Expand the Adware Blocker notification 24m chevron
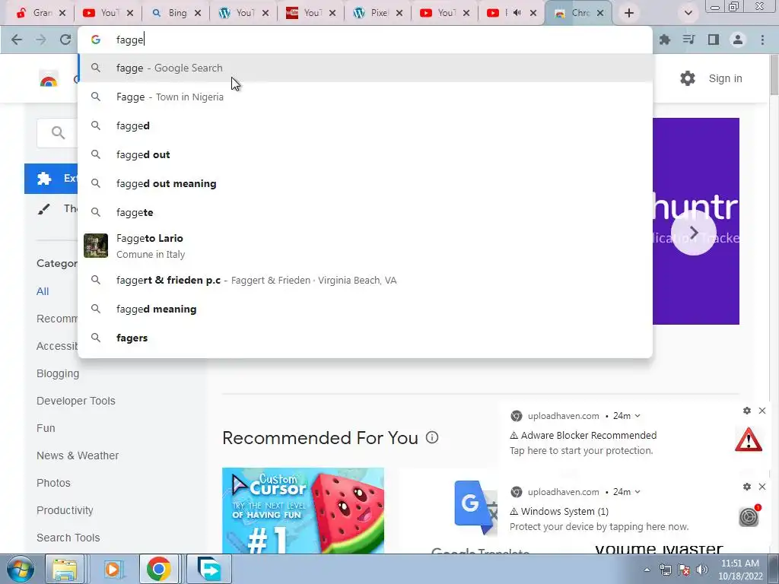Viewport: 779px width, 584px height. 638,416
